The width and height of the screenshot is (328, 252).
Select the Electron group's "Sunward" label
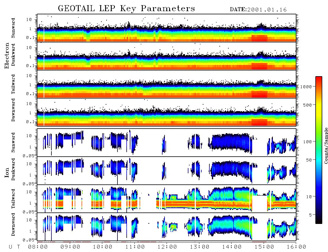pos(13,28)
